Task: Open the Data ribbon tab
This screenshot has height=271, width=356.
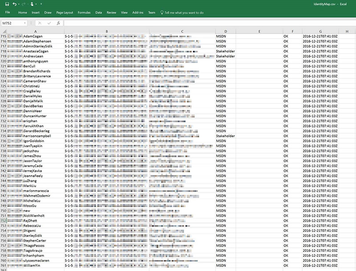Action: [x=98, y=13]
